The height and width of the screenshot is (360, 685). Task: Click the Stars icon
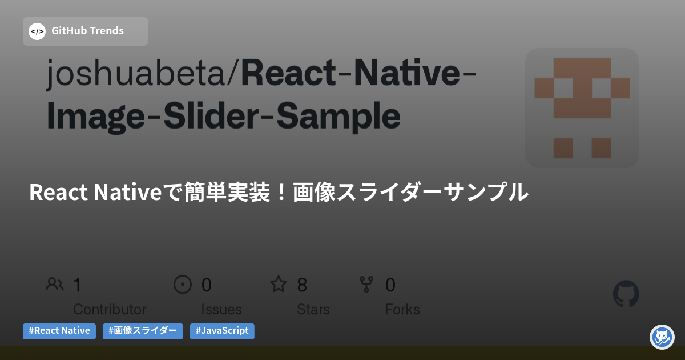click(x=279, y=284)
